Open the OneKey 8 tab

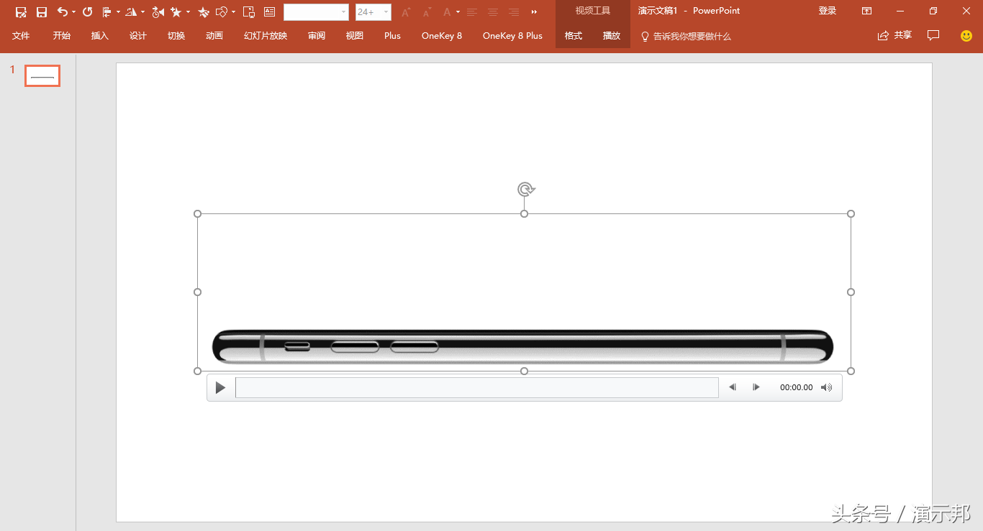coord(442,36)
